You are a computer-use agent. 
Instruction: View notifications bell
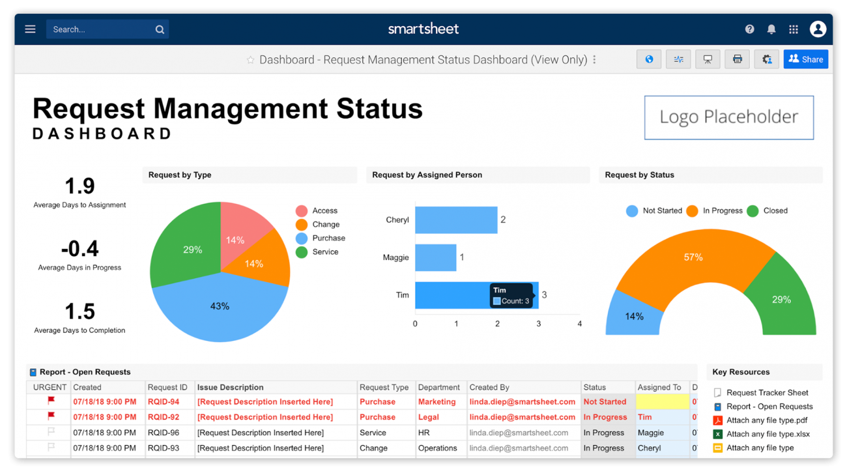tap(771, 29)
